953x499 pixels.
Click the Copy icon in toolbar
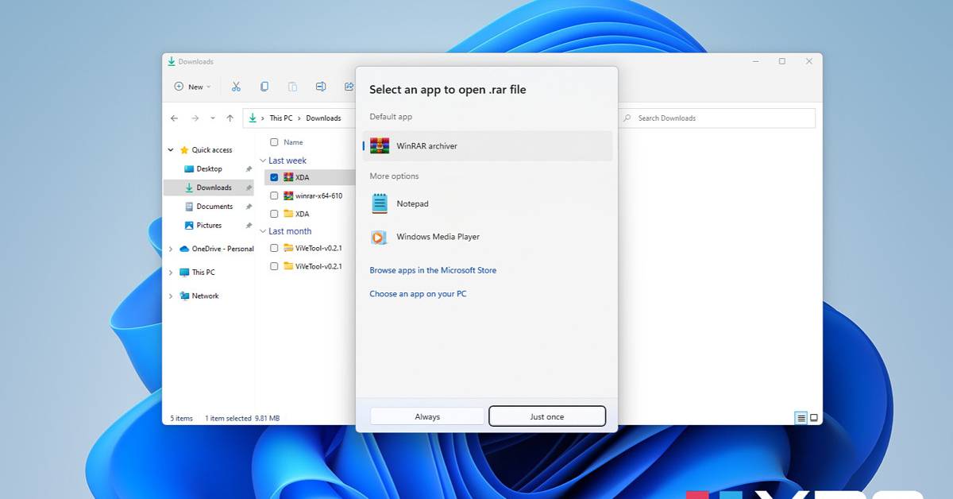(x=264, y=87)
